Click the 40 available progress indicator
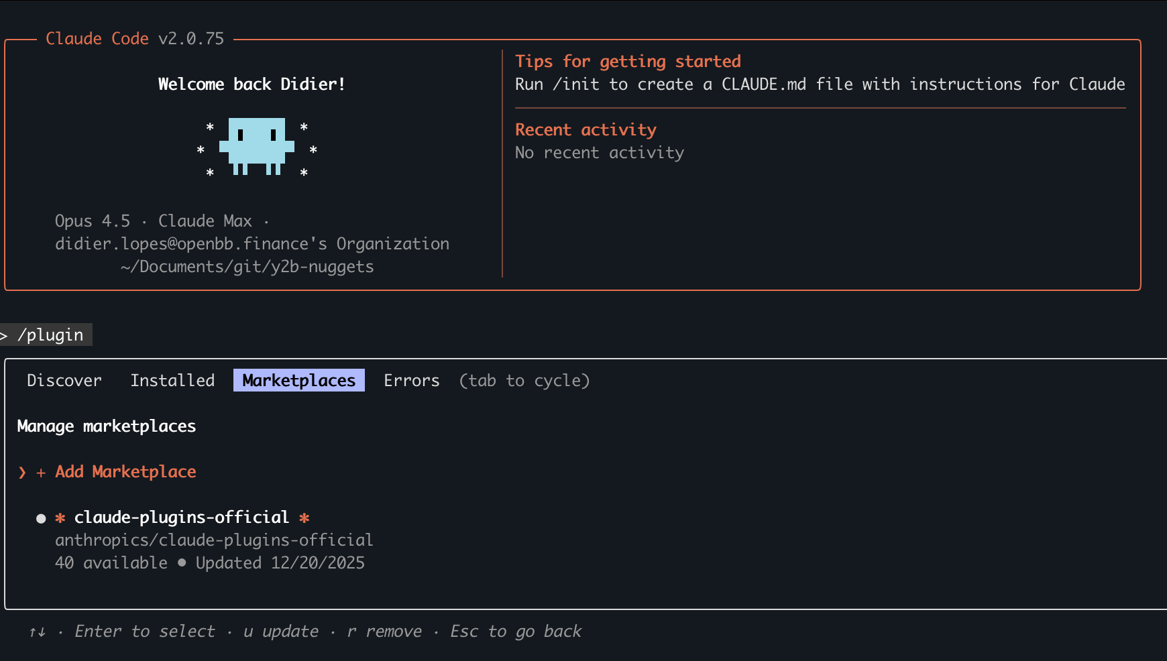 point(111,563)
